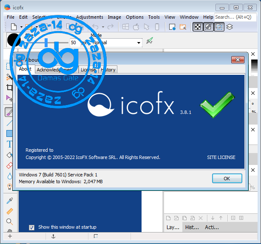This screenshot has height=244, width=261.
Task: Select the Zoom magnifier tool
Action: (9, 222)
